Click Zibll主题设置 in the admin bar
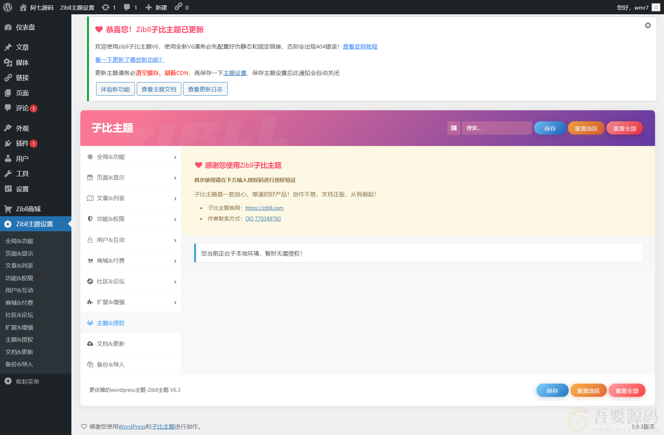This screenshot has height=435, width=664. pyautogui.click(x=77, y=7)
